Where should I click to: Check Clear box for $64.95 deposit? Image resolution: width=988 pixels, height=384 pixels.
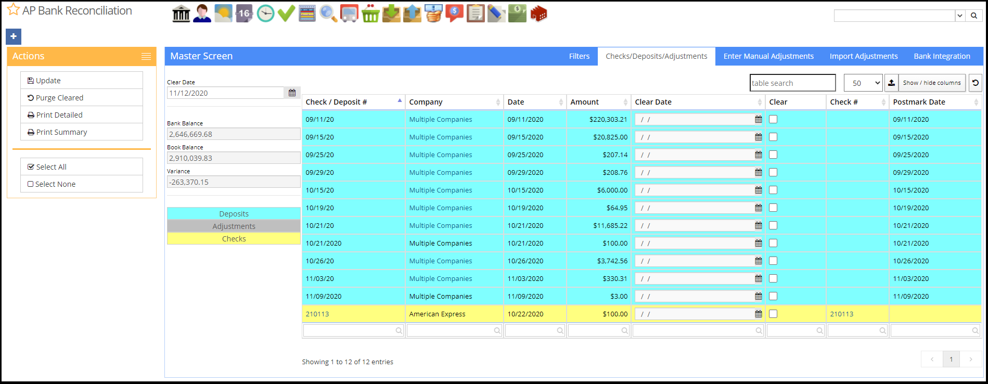coord(773,208)
